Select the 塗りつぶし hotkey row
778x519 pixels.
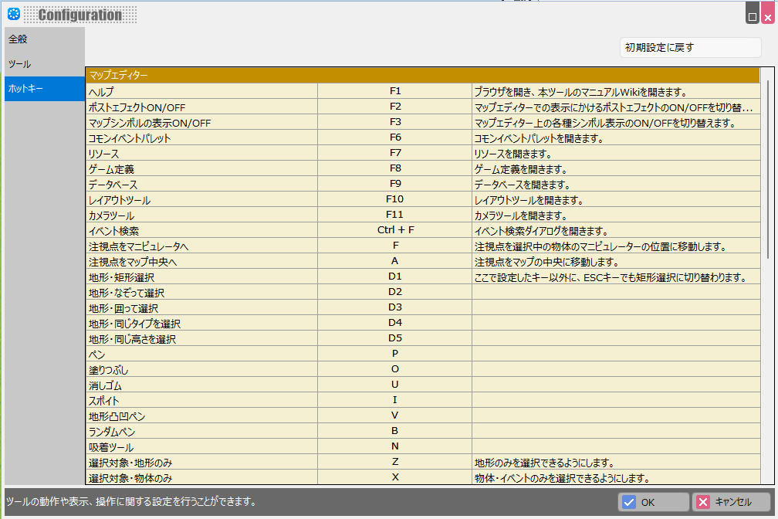pos(201,369)
